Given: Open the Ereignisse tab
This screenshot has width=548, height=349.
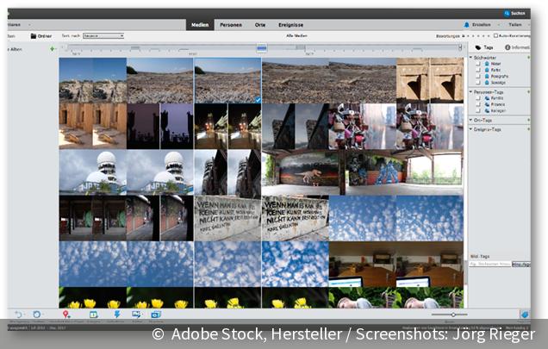Looking at the screenshot, I should tap(291, 26).
